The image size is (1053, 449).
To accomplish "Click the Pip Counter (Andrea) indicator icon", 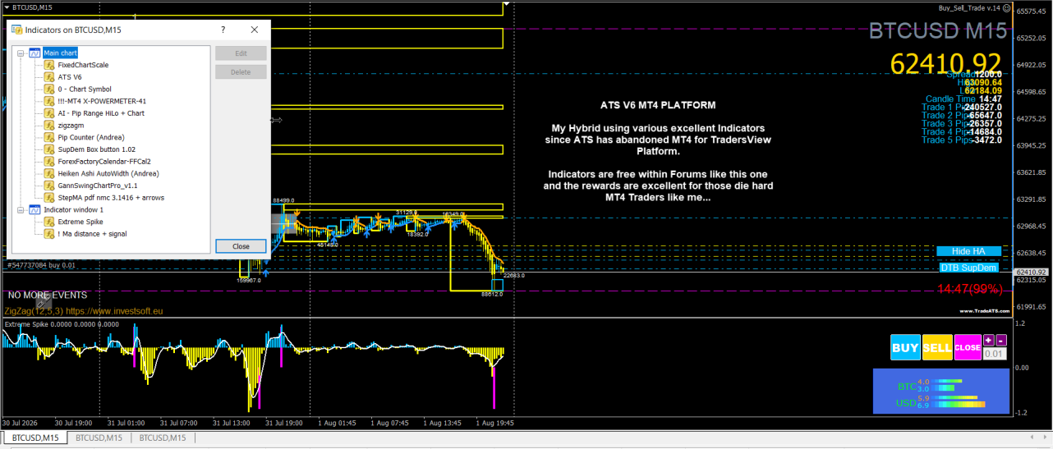I will 49,137.
